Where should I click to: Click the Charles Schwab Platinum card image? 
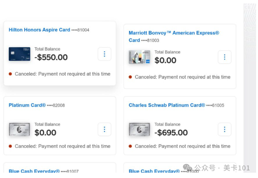(x=139, y=129)
